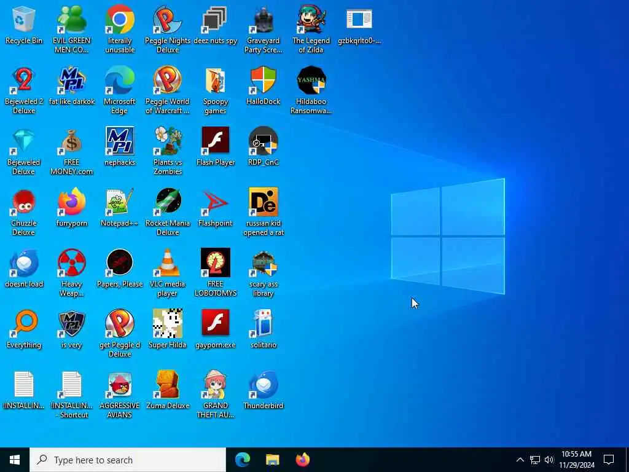
Task: Click the scary ass library icon
Action: pos(263,263)
